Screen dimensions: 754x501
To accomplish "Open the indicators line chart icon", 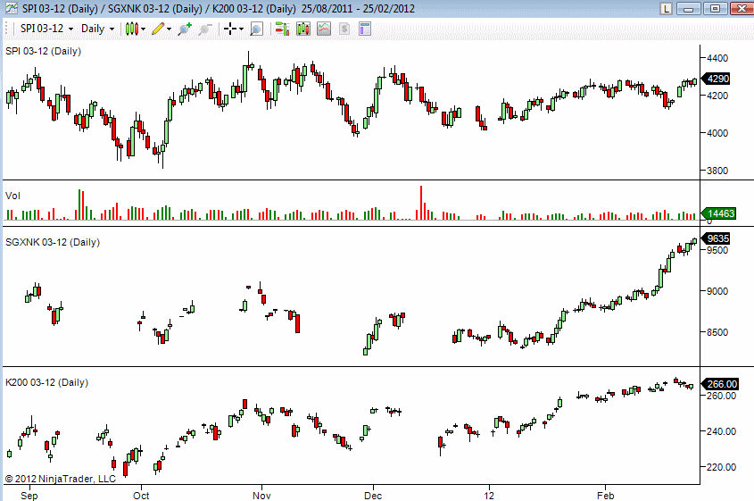I will pyautogui.click(x=324, y=29).
